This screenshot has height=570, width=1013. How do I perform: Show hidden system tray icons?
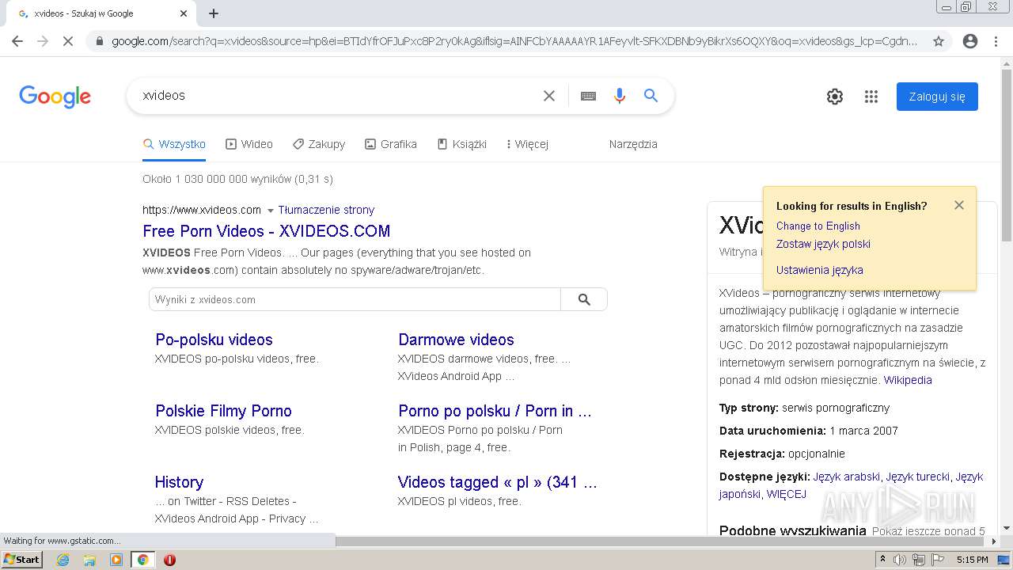click(x=883, y=560)
